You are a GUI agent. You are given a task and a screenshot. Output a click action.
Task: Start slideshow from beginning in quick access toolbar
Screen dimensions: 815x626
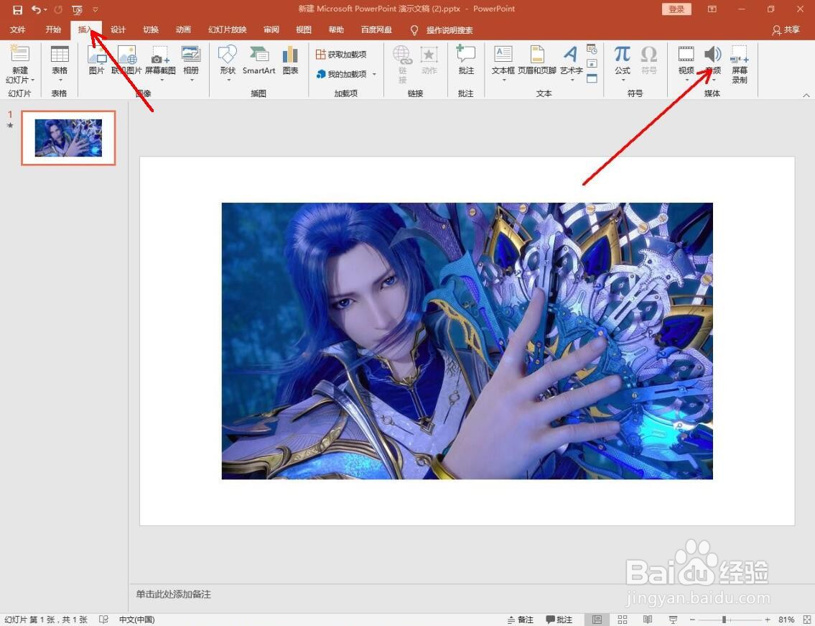[78, 9]
